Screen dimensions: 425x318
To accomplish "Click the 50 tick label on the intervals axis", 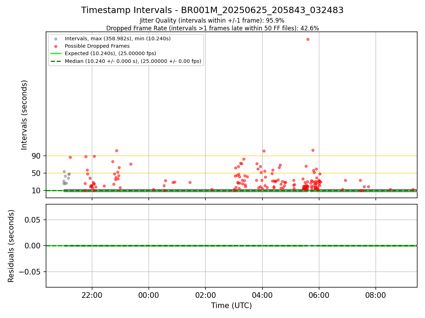I will [x=36, y=173].
